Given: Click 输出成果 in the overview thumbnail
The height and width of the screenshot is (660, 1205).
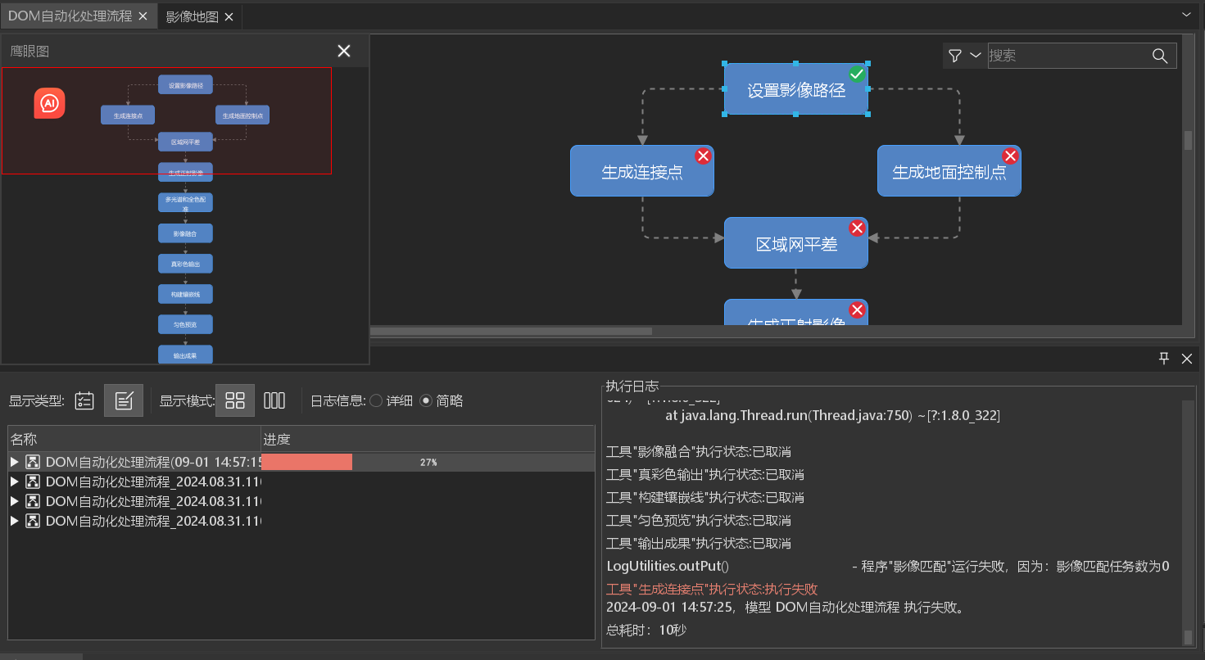Looking at the screenshot, I should coord(185,355).
